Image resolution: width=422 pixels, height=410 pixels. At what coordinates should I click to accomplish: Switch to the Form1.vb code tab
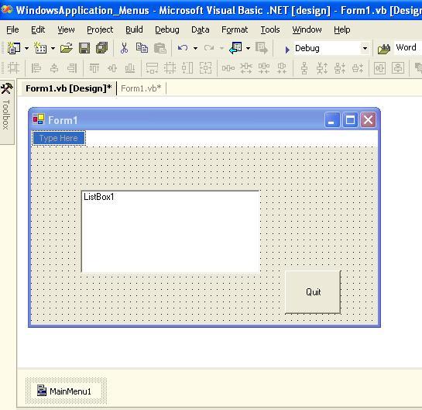tap(141, 88)
